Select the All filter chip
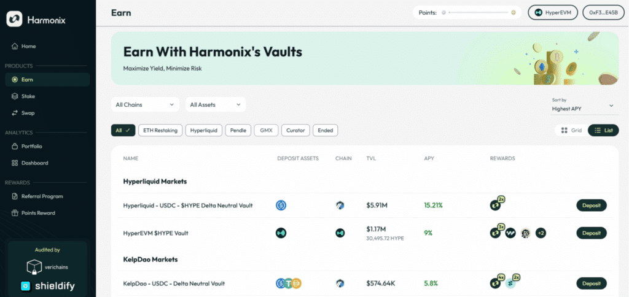The width and height of the screenshot is (629, 297). tap(123, 130)
